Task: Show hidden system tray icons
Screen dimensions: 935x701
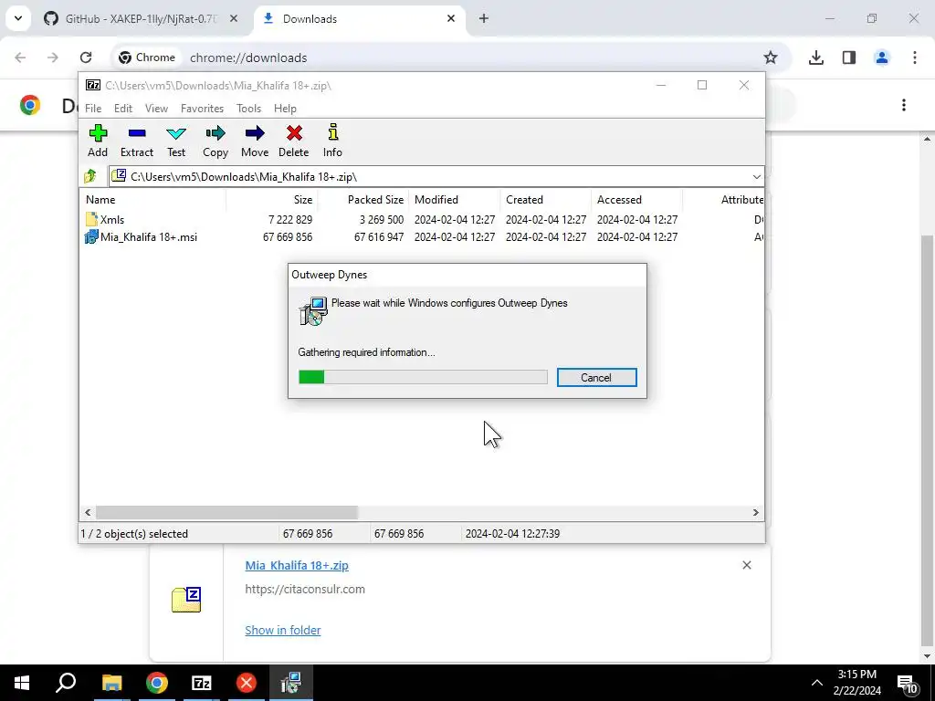Action: tap(817, 683)
